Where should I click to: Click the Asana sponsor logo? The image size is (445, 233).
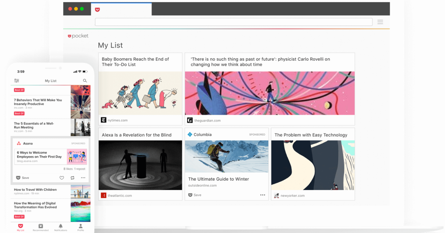pyautogui.click(x=19, y=143)
